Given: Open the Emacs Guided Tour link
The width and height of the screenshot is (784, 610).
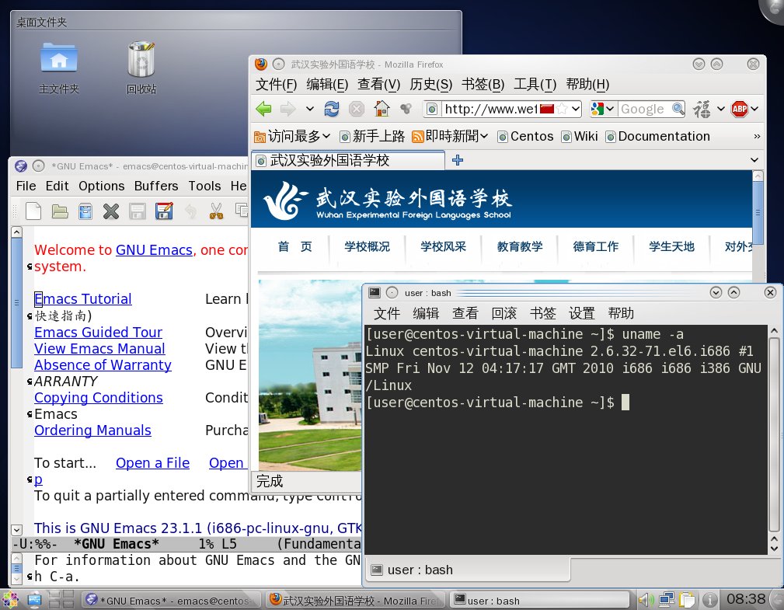Looking at the screenshot, I should point(98,333).
